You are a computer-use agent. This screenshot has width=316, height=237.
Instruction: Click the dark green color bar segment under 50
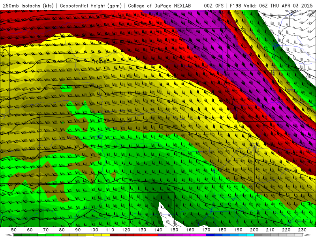pyautogui.click(x=18, y=235)
